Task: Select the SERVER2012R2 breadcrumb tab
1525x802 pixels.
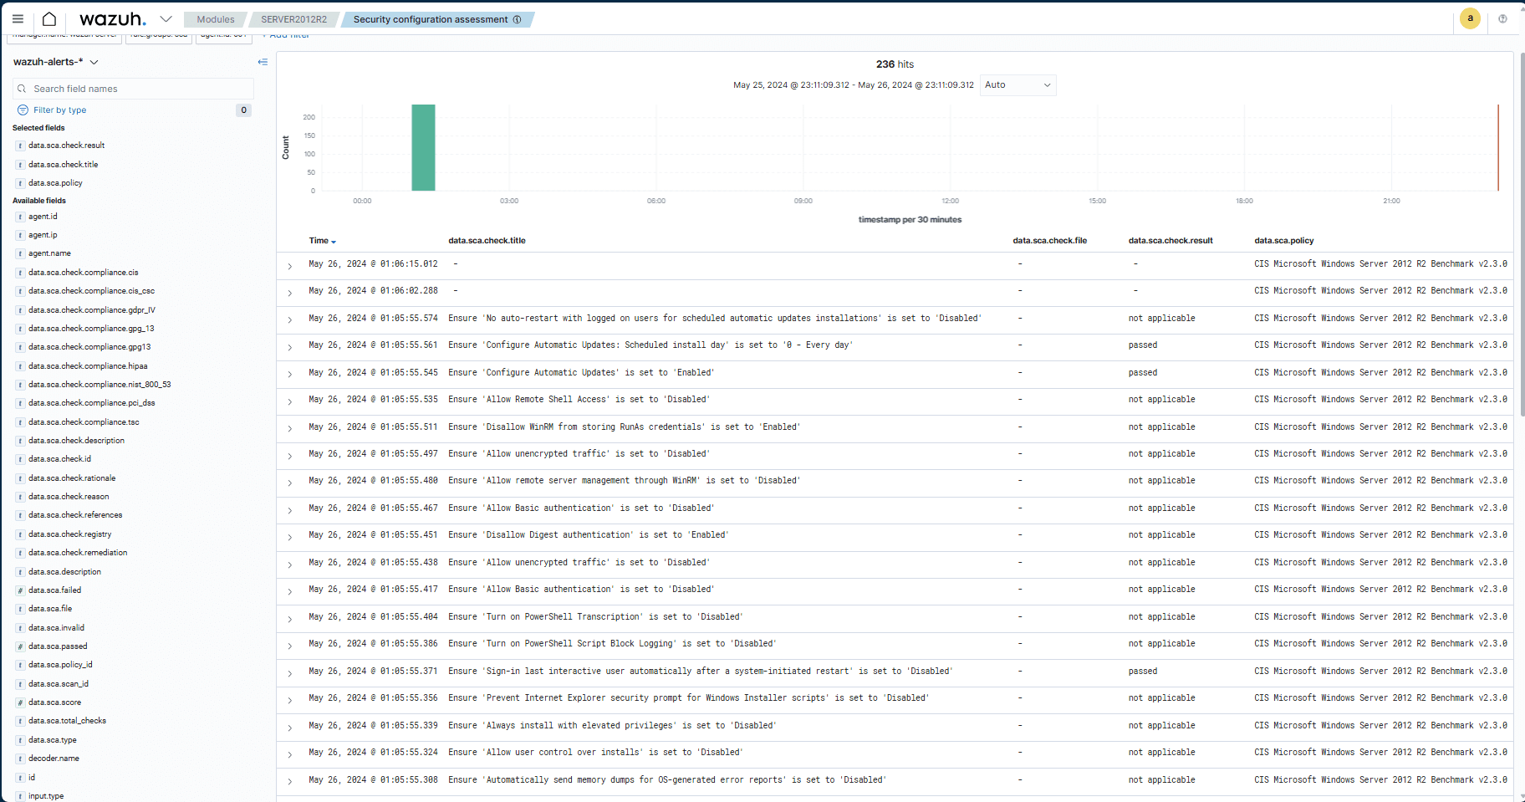Action: (293, 19)
